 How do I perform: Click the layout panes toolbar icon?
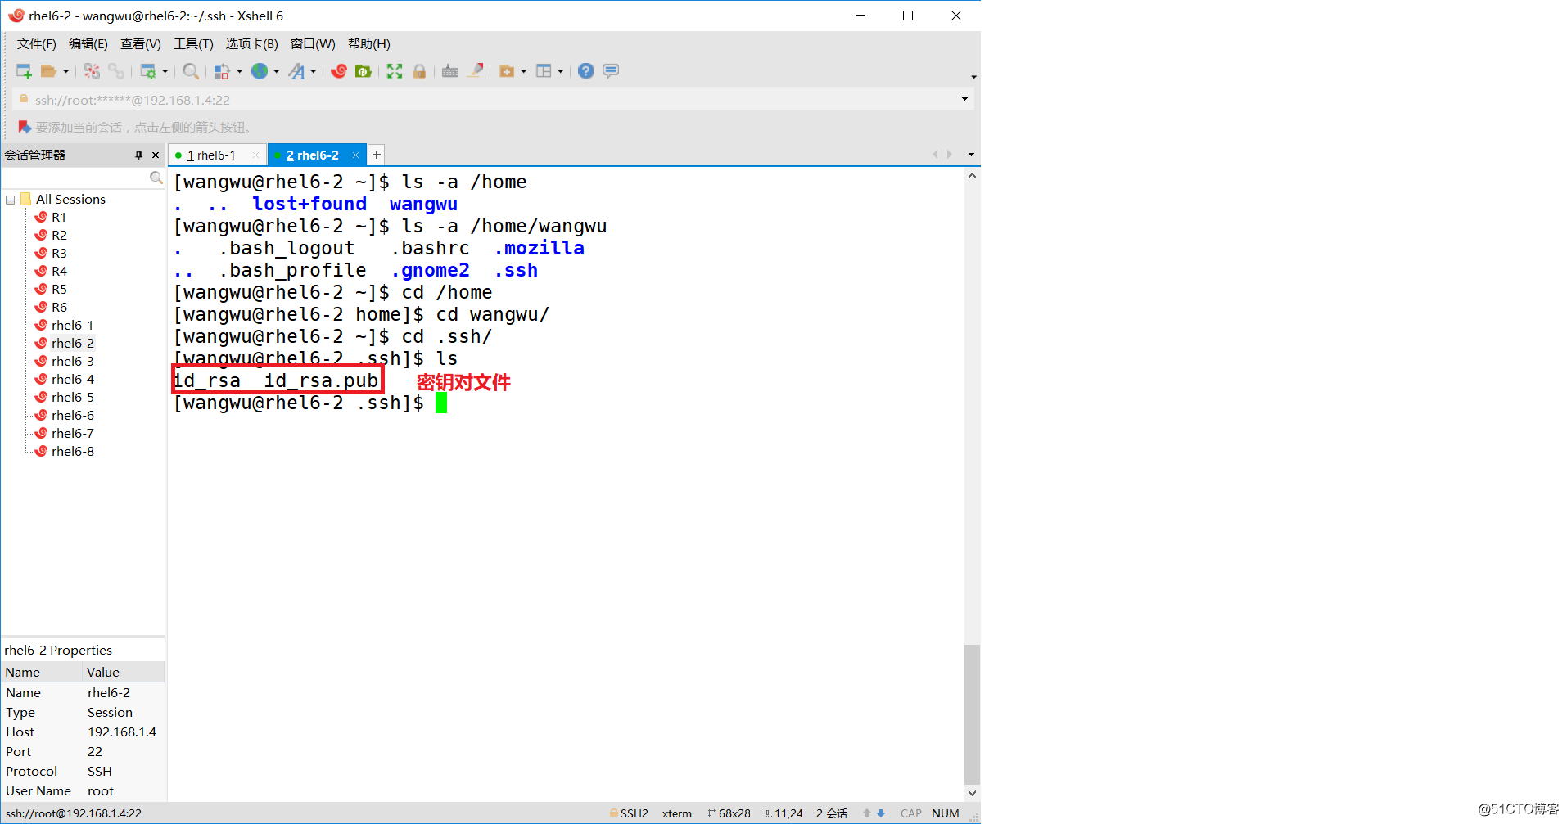(x=544, y=71)
